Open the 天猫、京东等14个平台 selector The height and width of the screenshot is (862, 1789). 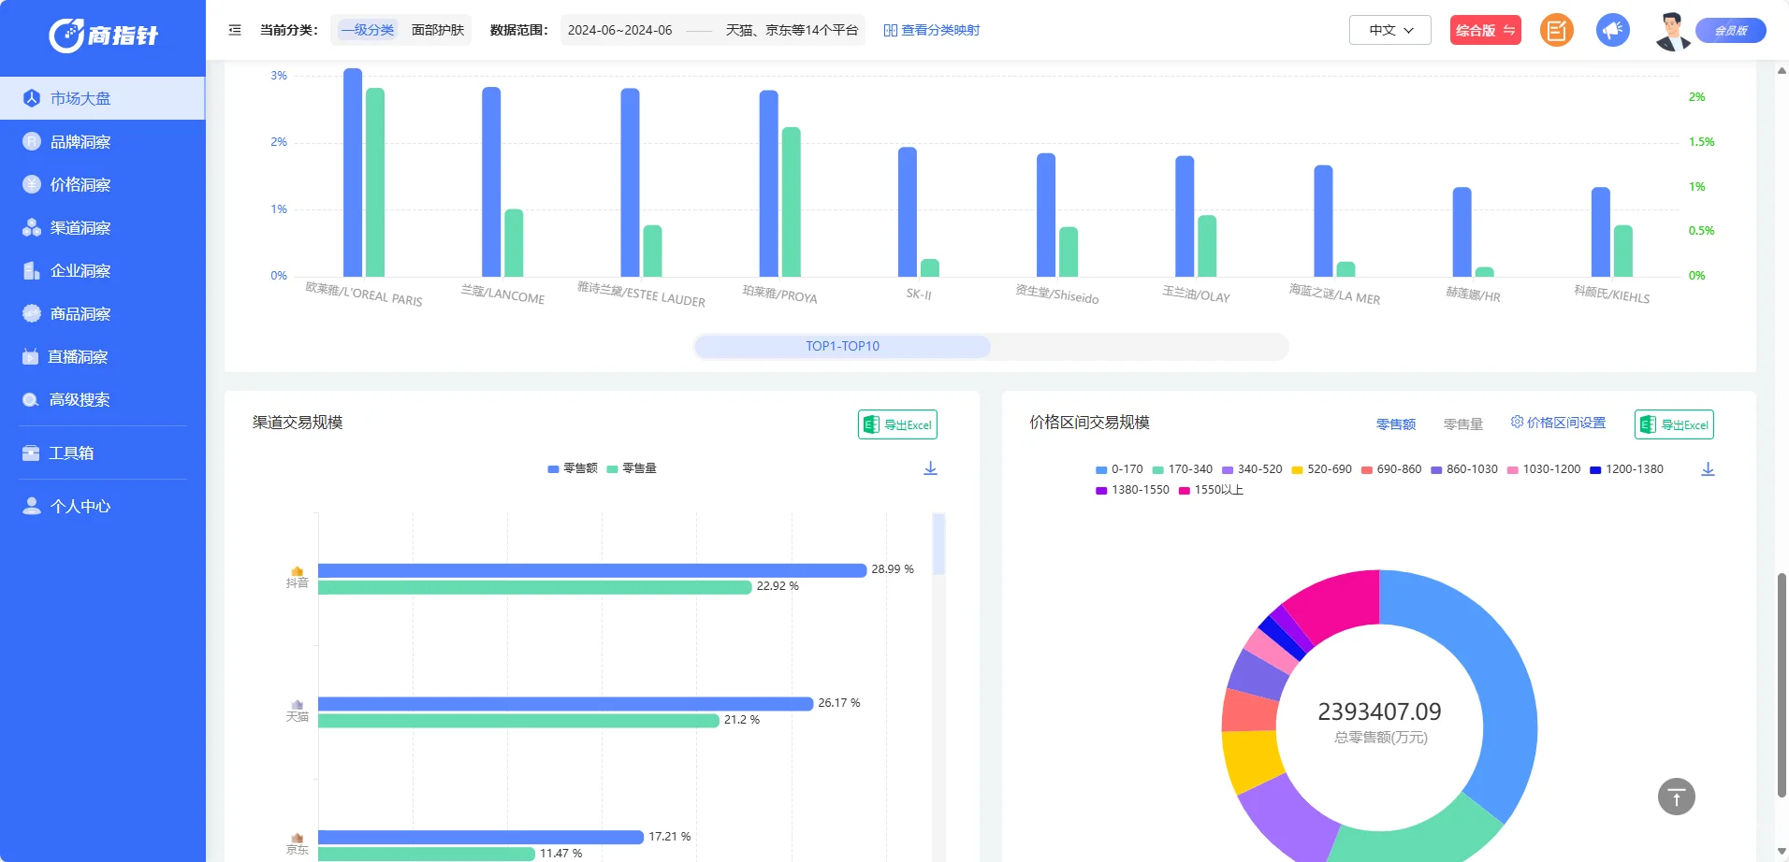792,30
